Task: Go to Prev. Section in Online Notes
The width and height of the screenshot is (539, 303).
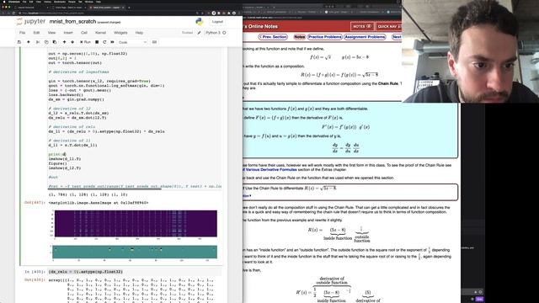Action: click(273, 37)
